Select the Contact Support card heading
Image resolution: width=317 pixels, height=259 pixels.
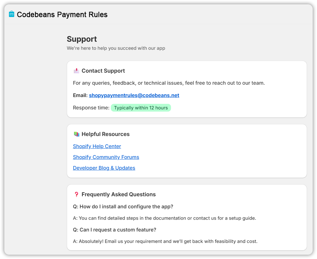[103, 71]
